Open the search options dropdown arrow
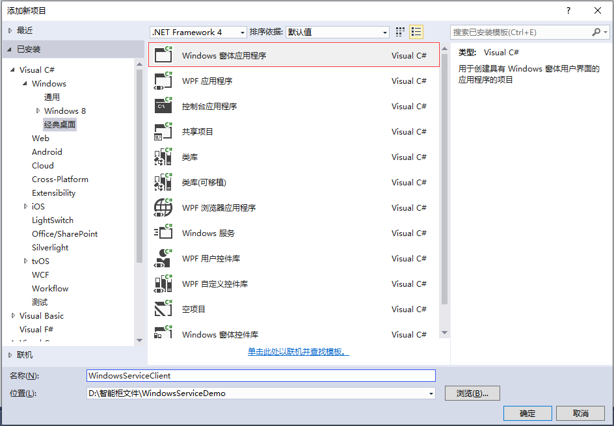The image size is (614, 426). 606,32
